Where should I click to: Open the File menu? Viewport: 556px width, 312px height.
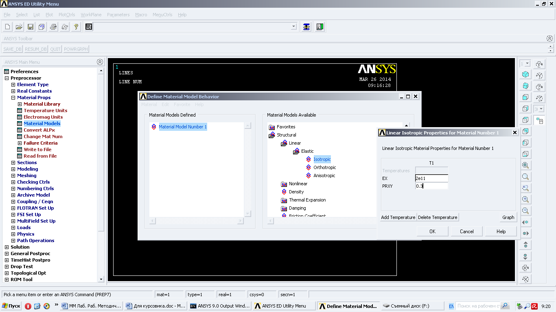point(7,15)
